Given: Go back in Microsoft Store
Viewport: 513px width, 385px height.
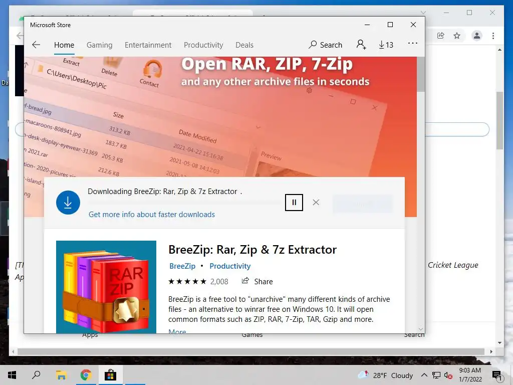Looking at the screenshot, I should pos(36,45).
